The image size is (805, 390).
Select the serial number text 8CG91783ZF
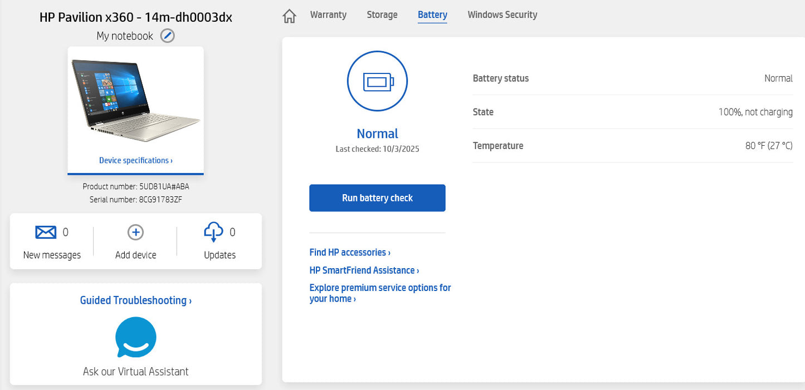pyautogui.click(x=160, y=199)
